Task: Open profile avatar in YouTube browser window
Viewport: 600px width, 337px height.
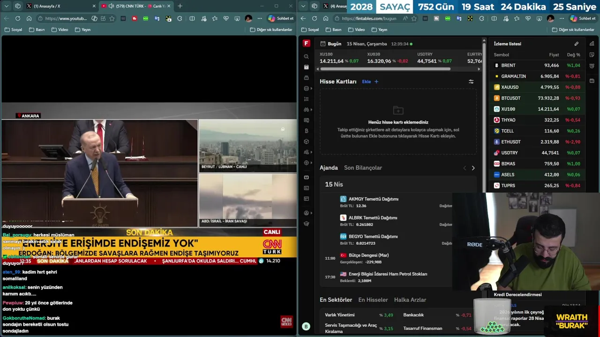Action: pyautogui.click(x=248, y=18)
